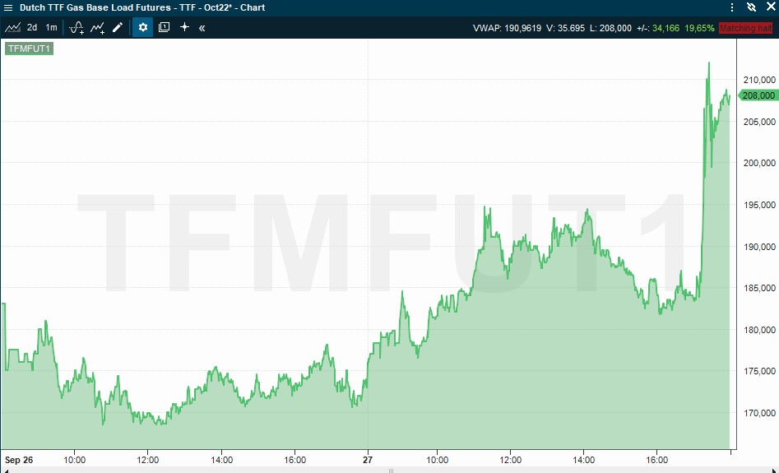
Task: Click the red Matching halt status
Action: tap(744, 28)
